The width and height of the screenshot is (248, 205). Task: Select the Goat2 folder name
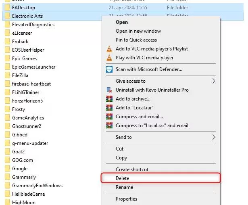click(18, 152)
